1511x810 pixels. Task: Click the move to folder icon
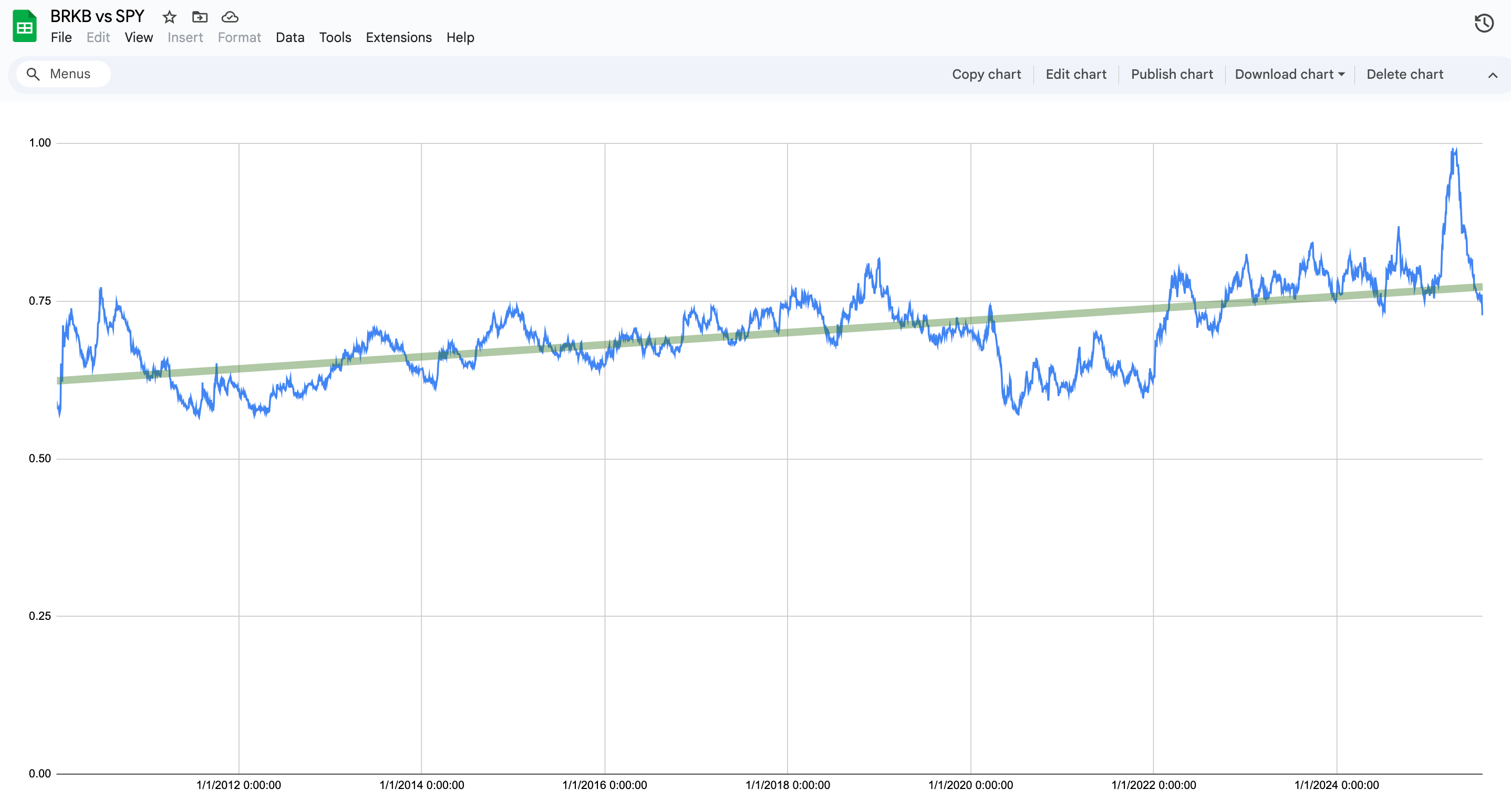pos(200,17)
